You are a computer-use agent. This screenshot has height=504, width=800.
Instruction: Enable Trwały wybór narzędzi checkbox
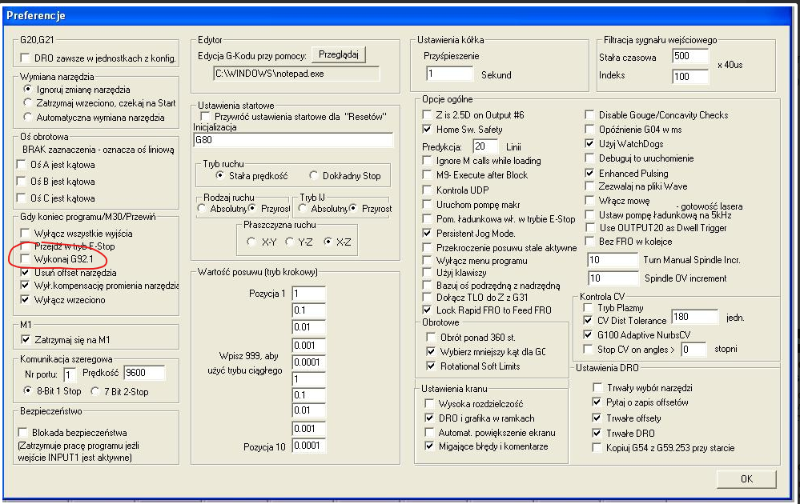pyautogui.click(x=597, y=387)
